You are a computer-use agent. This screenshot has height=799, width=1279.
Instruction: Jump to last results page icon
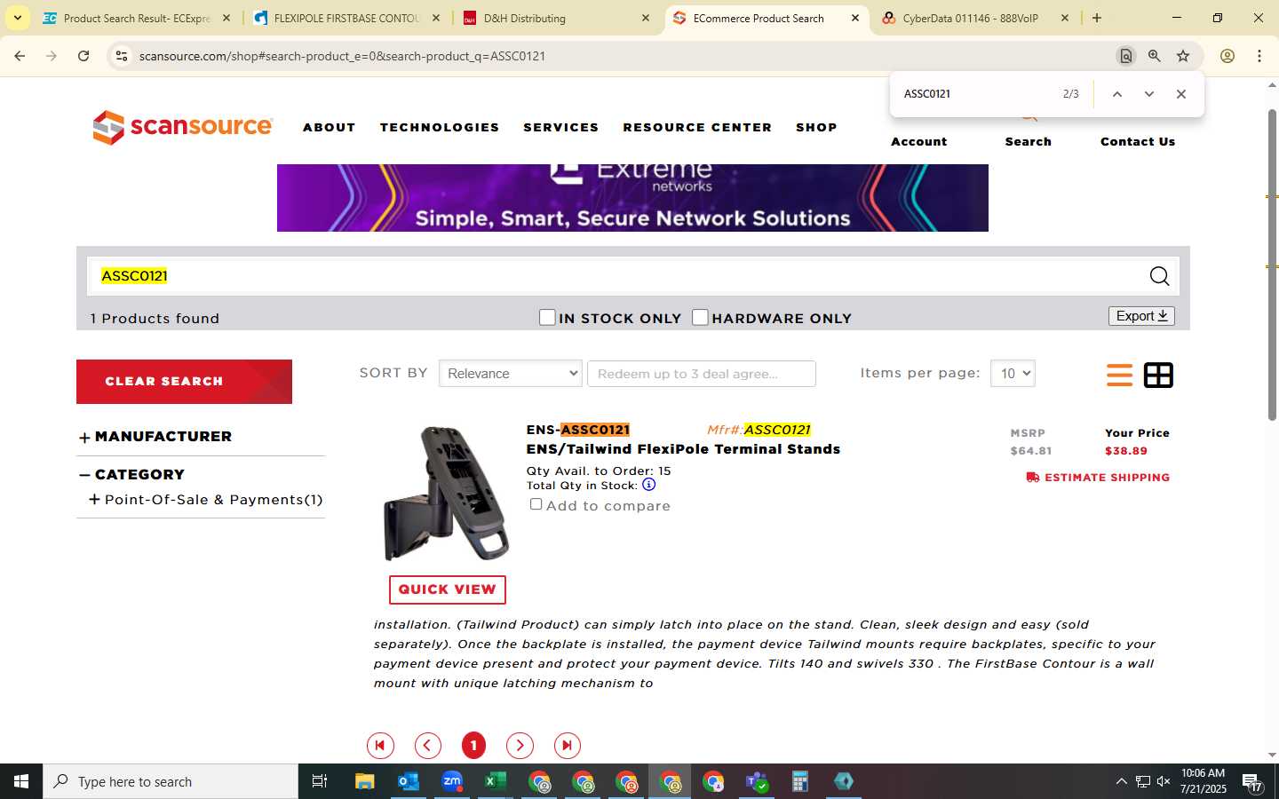click(x=568, y=746)
